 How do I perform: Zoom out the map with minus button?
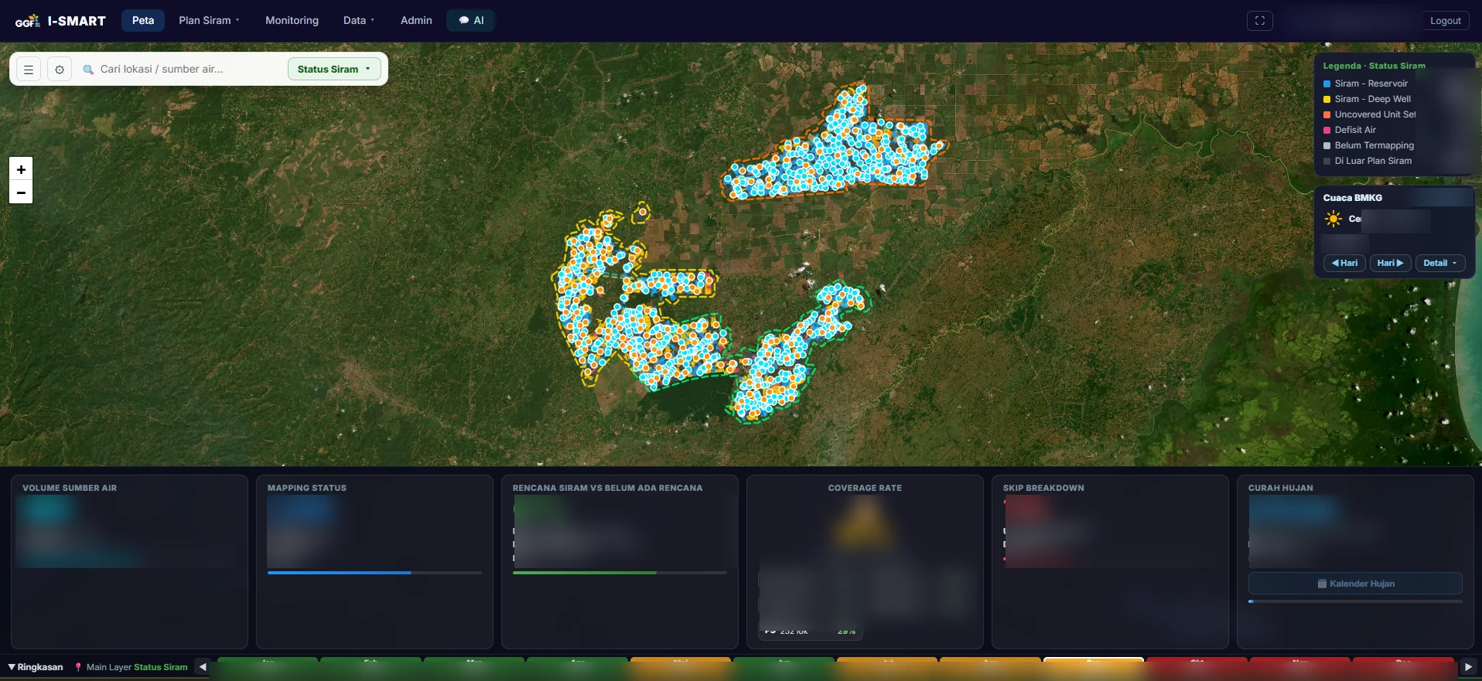click(21, 192)
